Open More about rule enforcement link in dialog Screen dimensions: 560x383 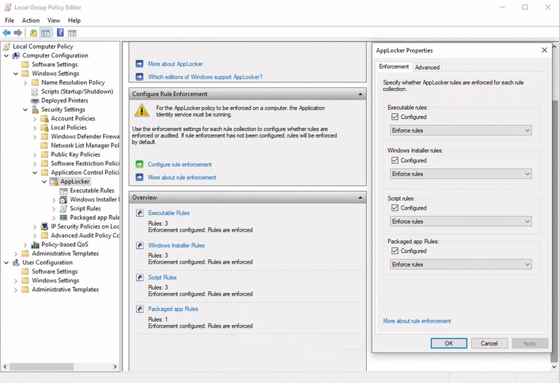pyautogui.click(x=416, y=321)
